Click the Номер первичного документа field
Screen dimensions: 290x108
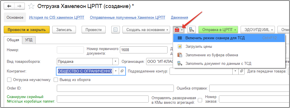[x=144, y=50]
